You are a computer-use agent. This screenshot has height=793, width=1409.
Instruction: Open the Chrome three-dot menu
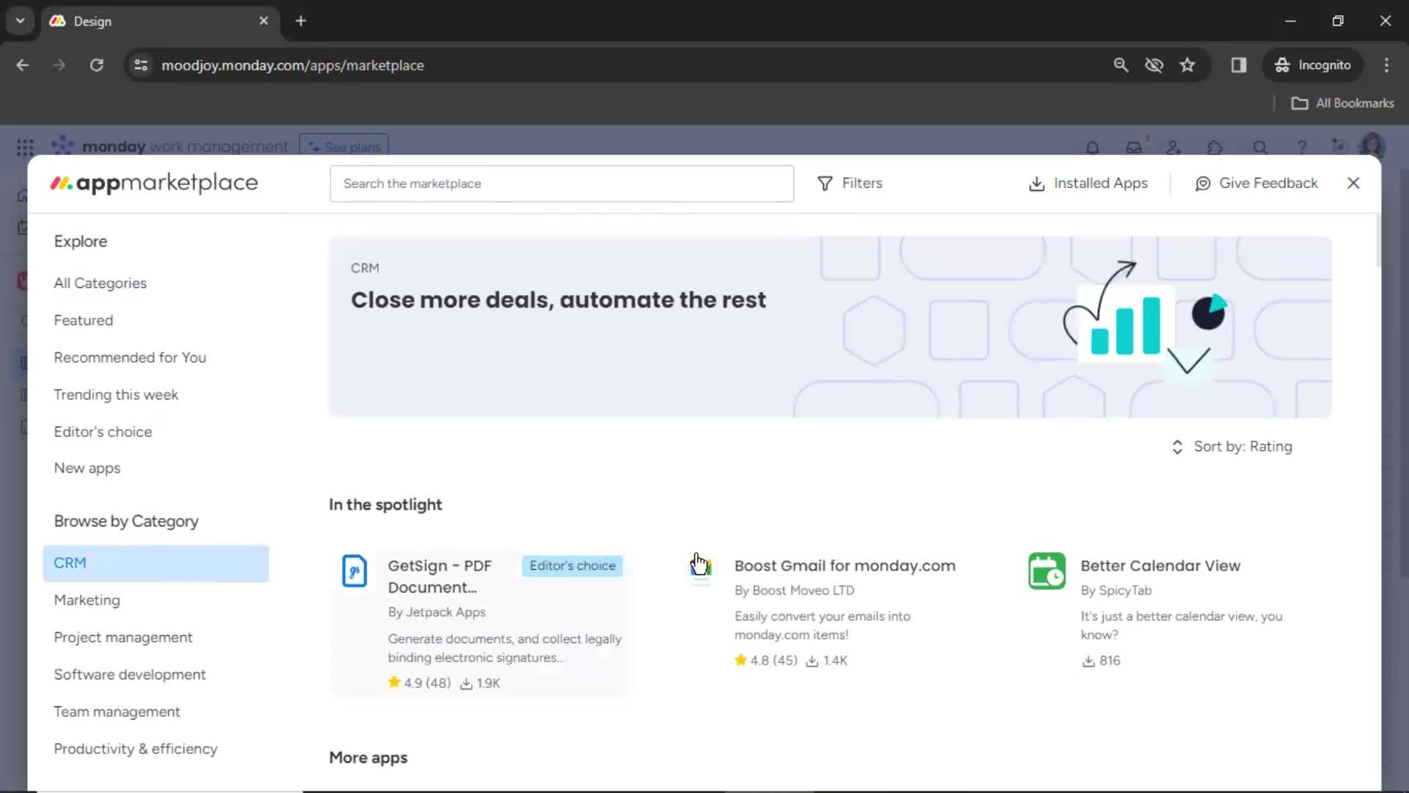point(1386,65)
